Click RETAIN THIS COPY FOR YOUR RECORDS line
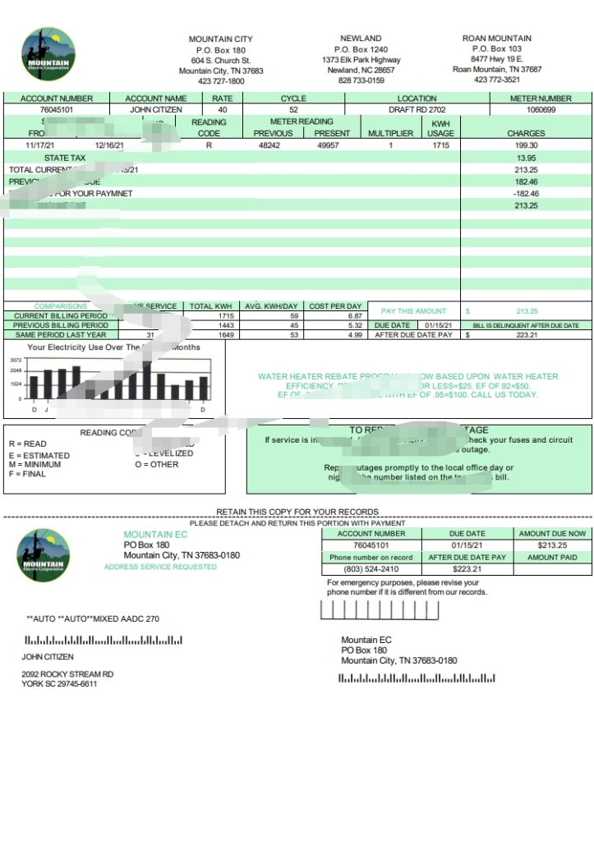 point(297,512)
